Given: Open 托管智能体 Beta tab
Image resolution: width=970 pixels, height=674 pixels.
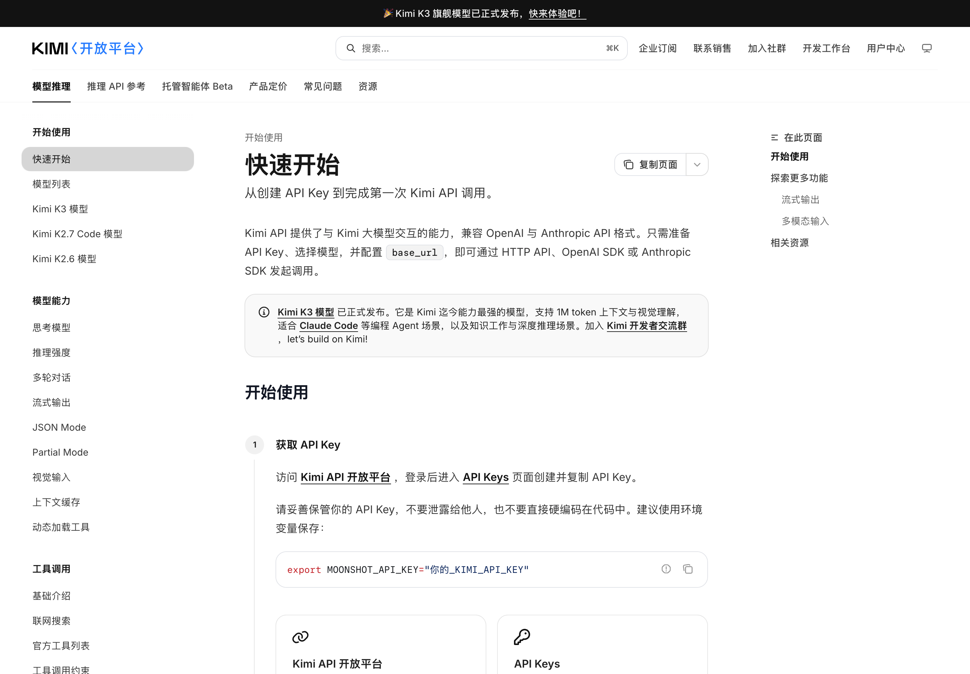Looking at the screenshot, I should [x=197, y=86].
